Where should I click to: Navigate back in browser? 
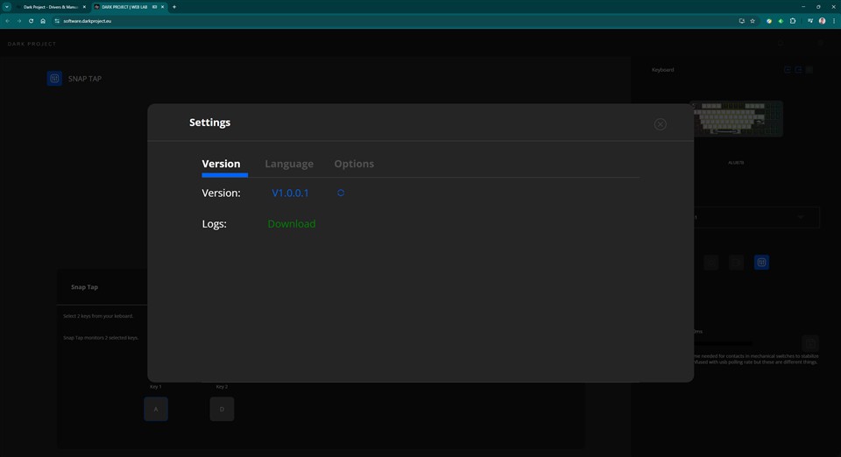click(x=7, y=21)
